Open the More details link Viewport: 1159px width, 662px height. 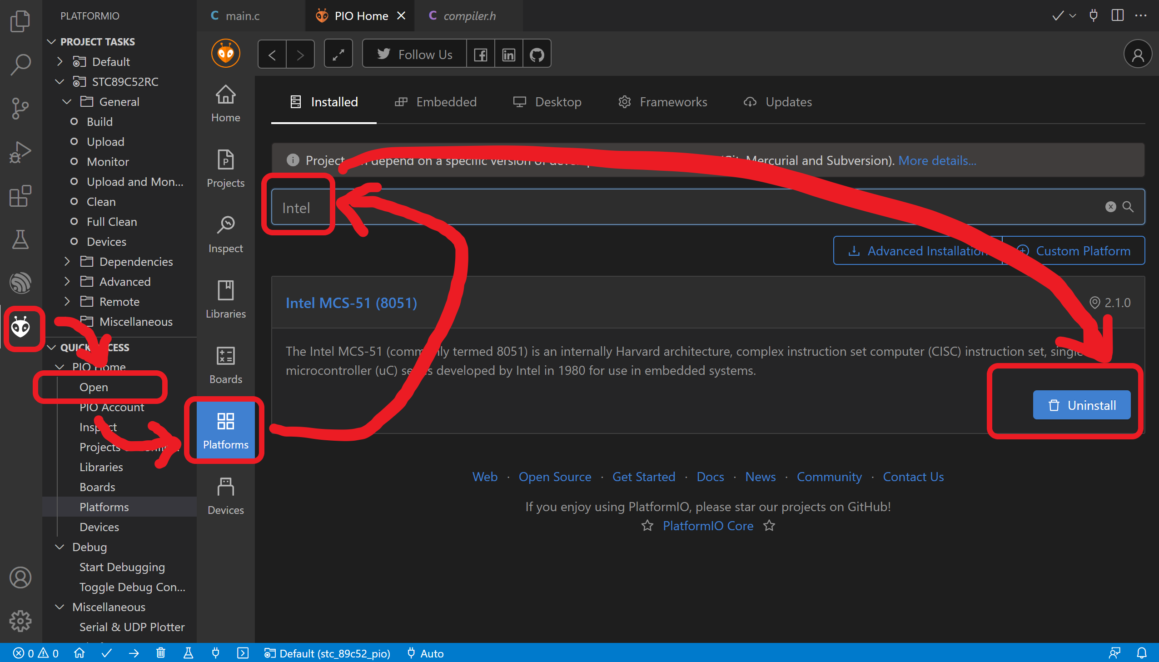(937, 160)
